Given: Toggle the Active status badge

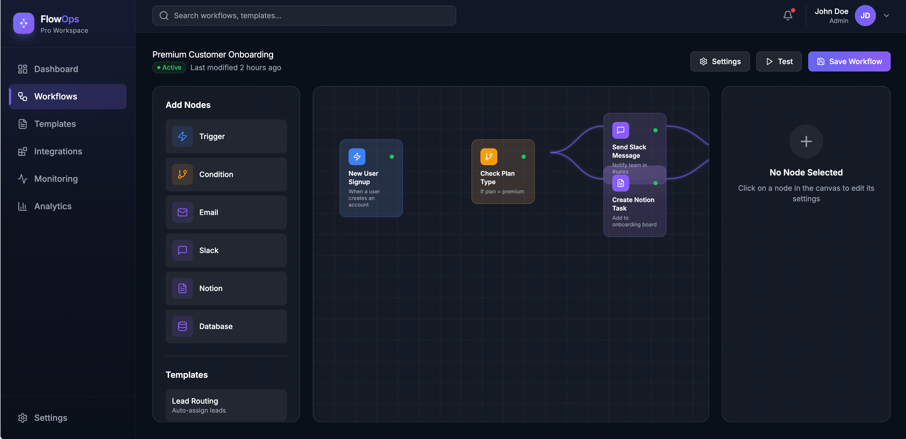Looking at the screenshot, I should point(169,67).
